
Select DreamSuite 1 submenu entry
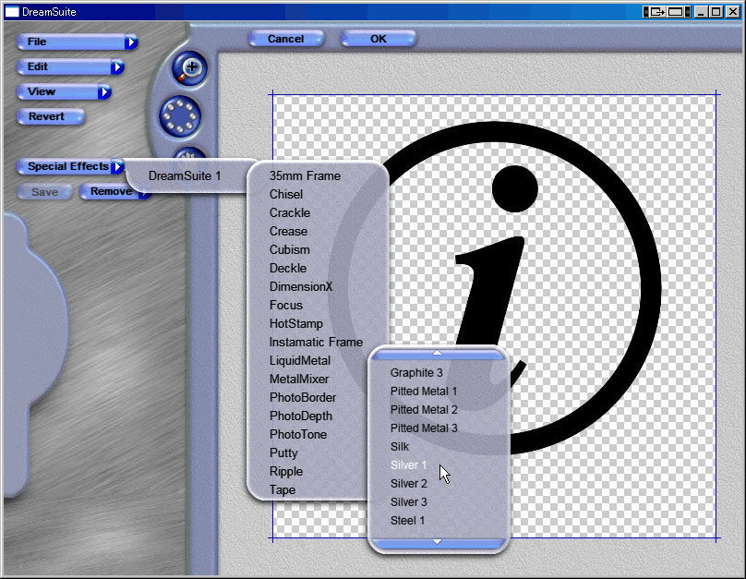coord(185,176)
